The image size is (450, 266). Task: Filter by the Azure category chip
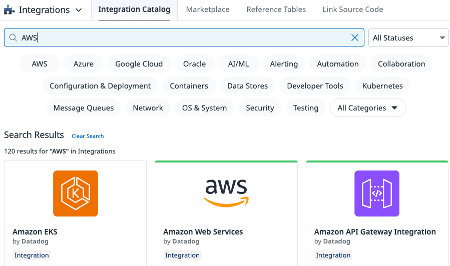click(x=84, y=63)
